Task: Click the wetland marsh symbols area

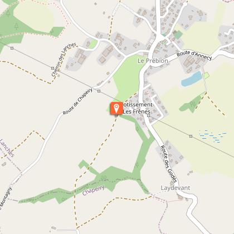Action: point(213,136)
